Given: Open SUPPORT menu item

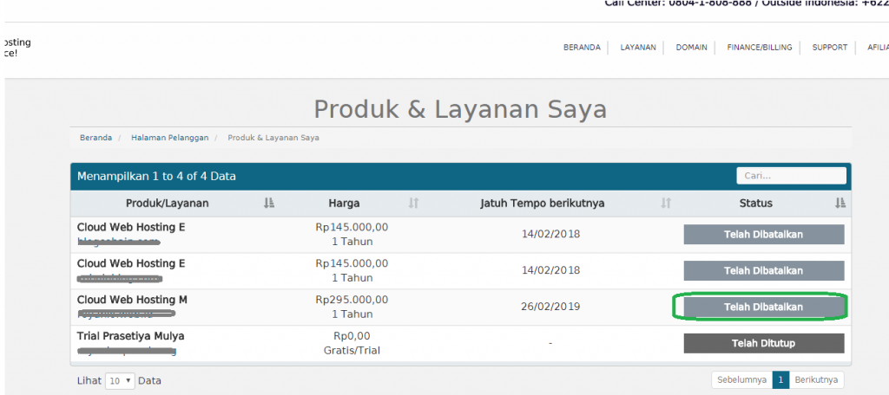Looking at the screenshot, I should coord(829,48).
